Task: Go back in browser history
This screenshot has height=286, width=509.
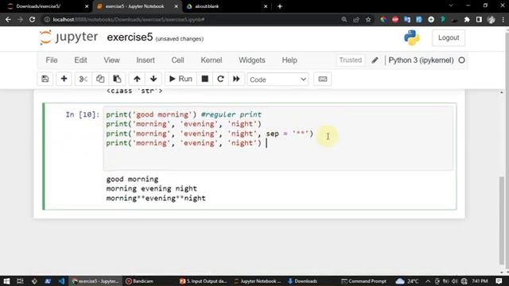Action: pos(8,19)
